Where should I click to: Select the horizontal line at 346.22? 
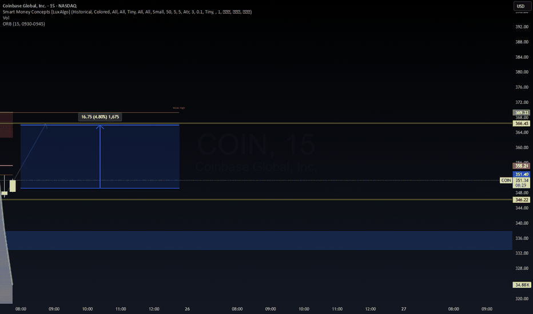point(256,200)
